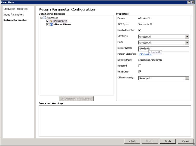The height and width of the screenshot is (146, 196).
Task: Go to Input Parameters step
Action: pyautogui.click(x=14, y=15)
